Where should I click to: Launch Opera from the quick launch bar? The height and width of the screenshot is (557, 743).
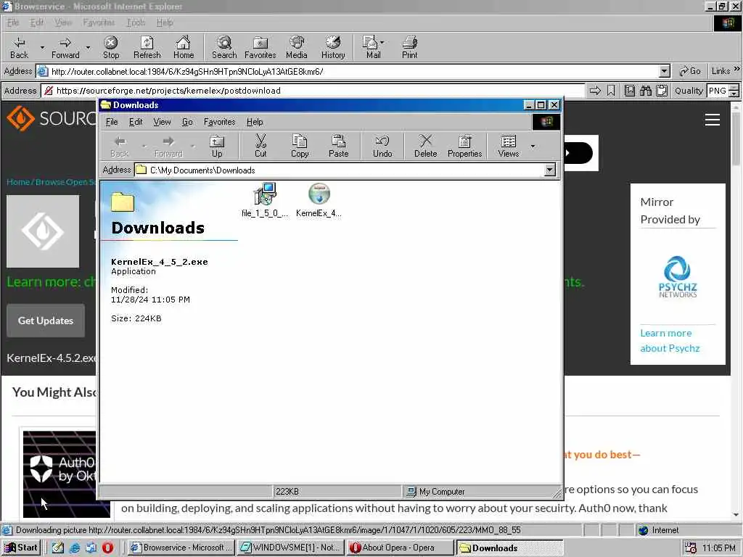[x=107, y=548]
